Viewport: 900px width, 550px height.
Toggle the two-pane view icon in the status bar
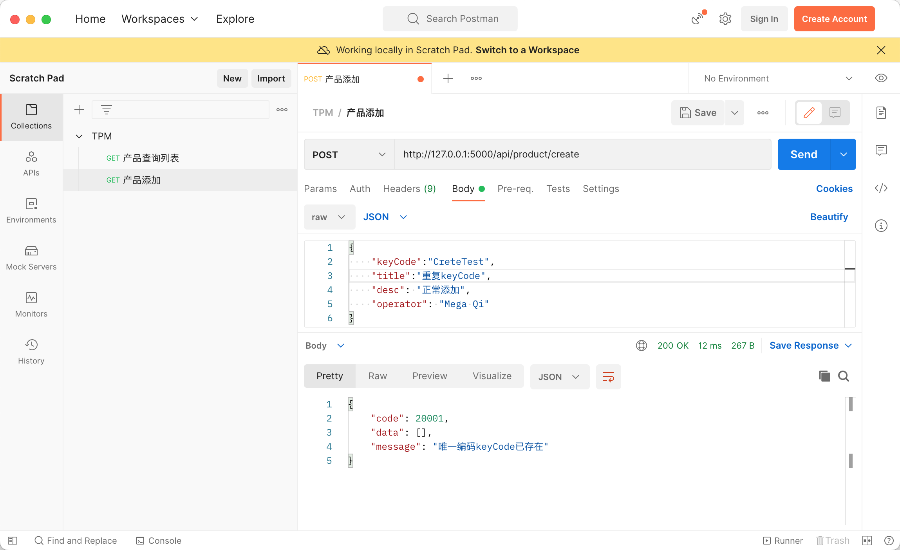click(867, 541)
